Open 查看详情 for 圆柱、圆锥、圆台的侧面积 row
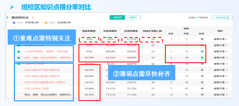239x106 pixels. point(220,95)
